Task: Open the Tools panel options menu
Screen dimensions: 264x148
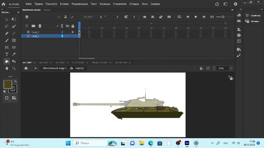Action: point(18,12)
